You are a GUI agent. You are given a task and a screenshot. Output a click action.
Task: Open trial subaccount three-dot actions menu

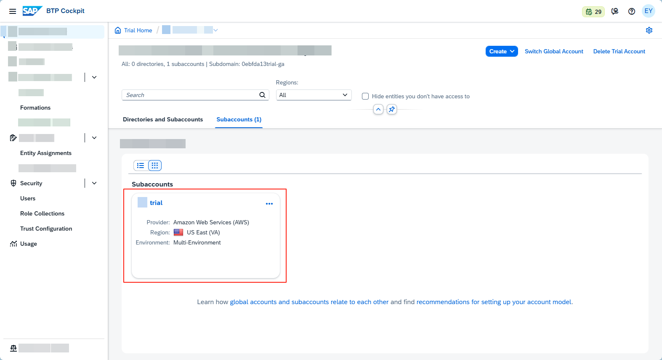(269, 204)
